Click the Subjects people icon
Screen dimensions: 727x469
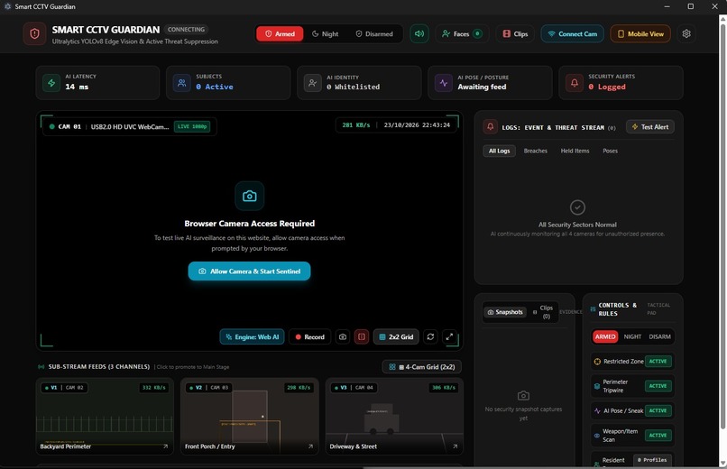pos(182,83)
